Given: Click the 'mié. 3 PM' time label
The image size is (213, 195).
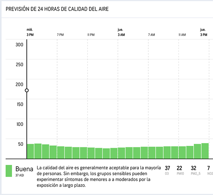Looking at the screenshot, I should (x=30, y=32).
